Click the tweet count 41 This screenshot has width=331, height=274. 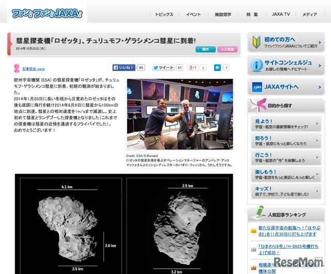click(179, 68)
